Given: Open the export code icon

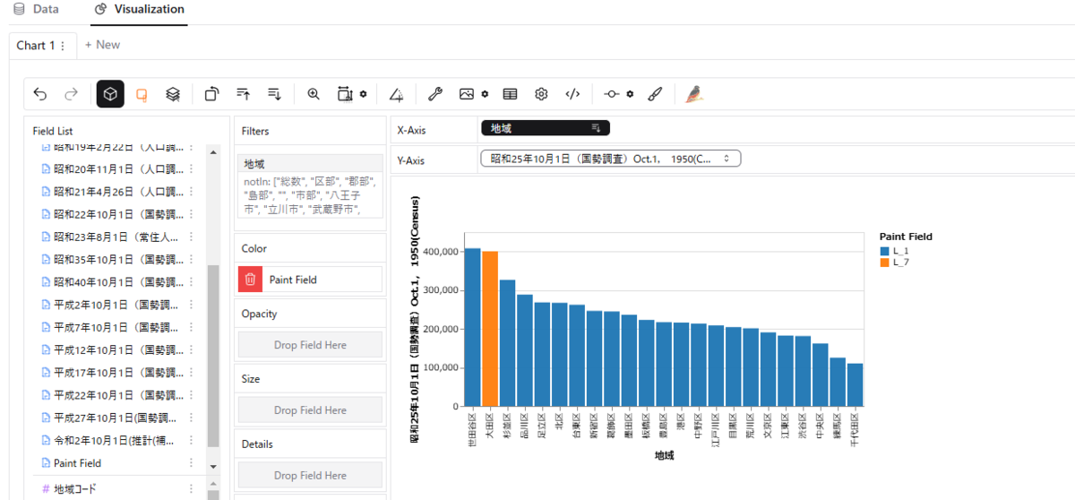Looking at the screenshot, I should click(572, 94).
